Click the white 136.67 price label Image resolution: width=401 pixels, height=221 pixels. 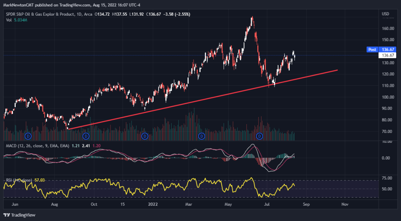tap(388, 56)
